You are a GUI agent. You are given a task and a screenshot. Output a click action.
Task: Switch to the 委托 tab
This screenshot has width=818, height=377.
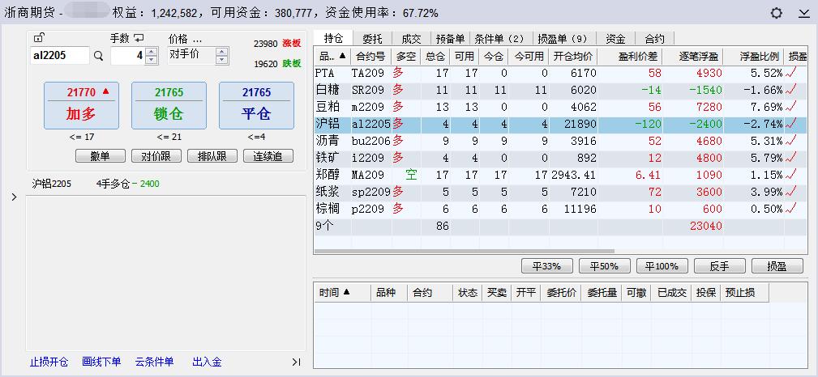pos(372,38)
